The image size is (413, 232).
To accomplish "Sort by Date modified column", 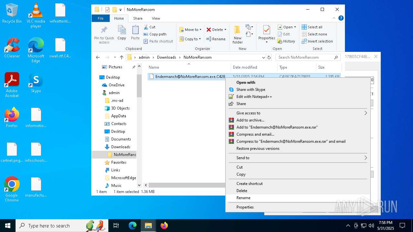I will click(254, 67).
